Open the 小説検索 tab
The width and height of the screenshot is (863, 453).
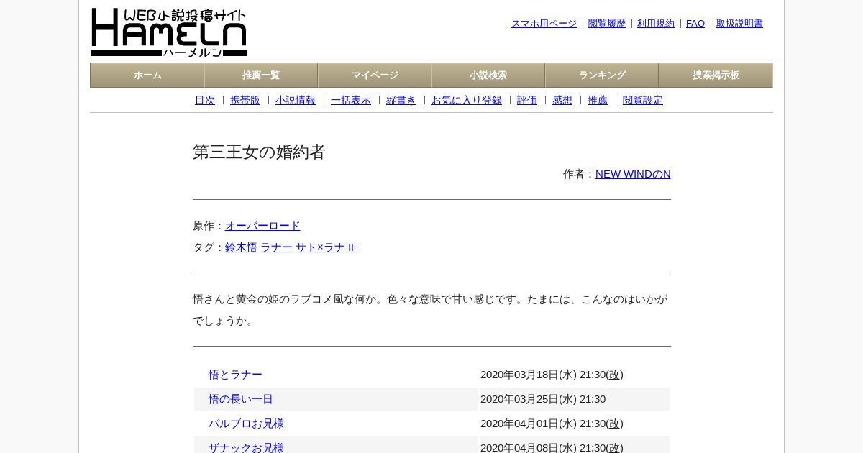tap(488, 75)
